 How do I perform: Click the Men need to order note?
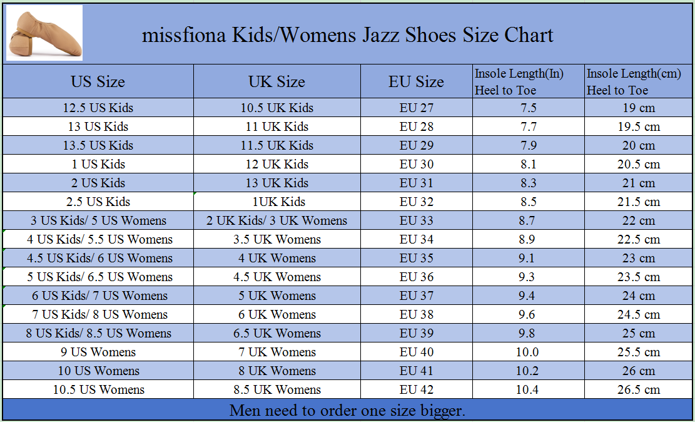pyautogui.click(x=347, y=411)
